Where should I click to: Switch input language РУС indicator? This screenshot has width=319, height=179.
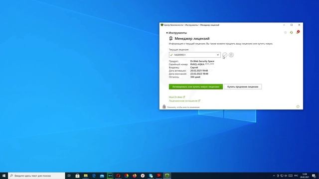(x=296, y=176)
